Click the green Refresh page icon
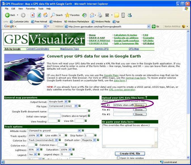 pyautogui.click(x=39, y=15)
